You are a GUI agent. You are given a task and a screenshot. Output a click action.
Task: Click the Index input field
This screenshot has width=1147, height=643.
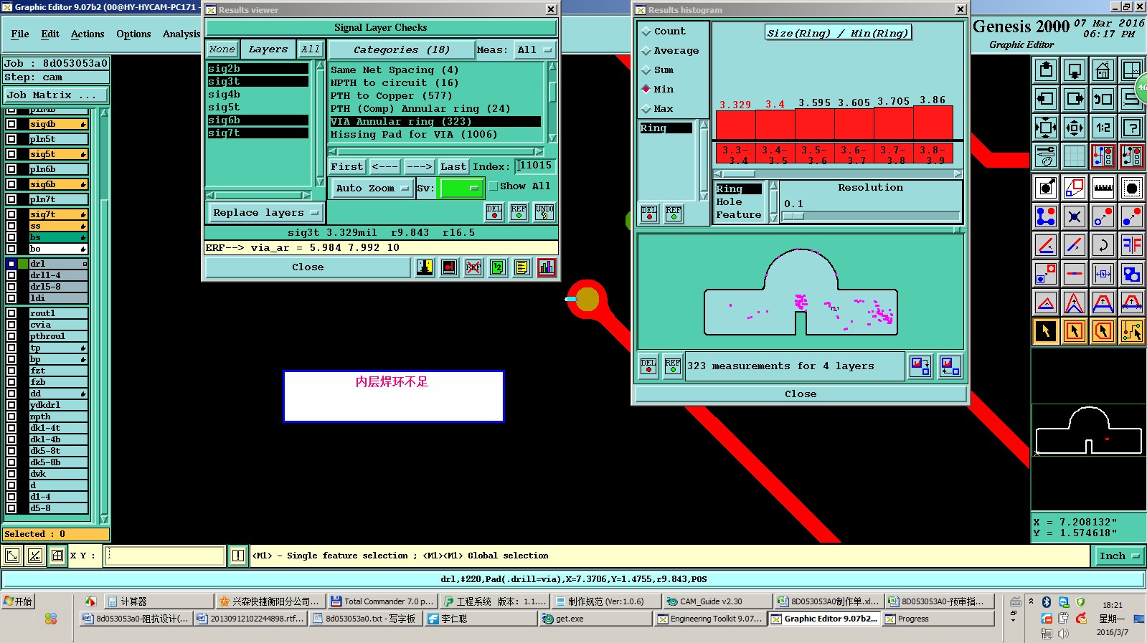535,166
